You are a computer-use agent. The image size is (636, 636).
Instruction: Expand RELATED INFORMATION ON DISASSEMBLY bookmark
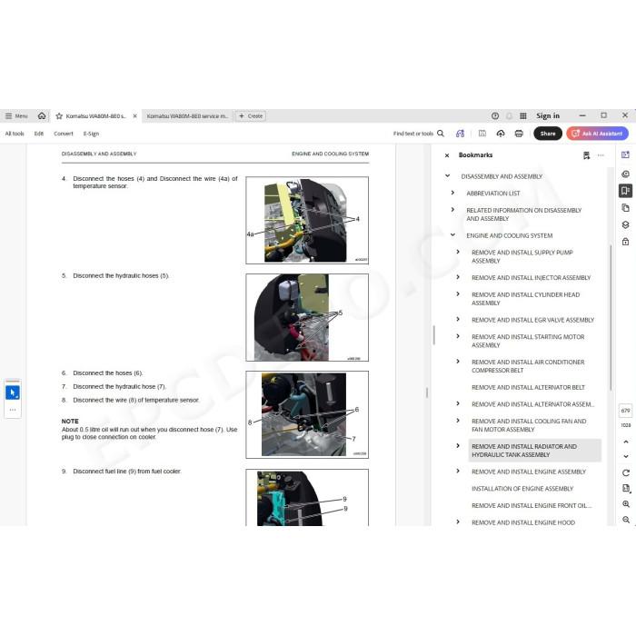(452, 210)
